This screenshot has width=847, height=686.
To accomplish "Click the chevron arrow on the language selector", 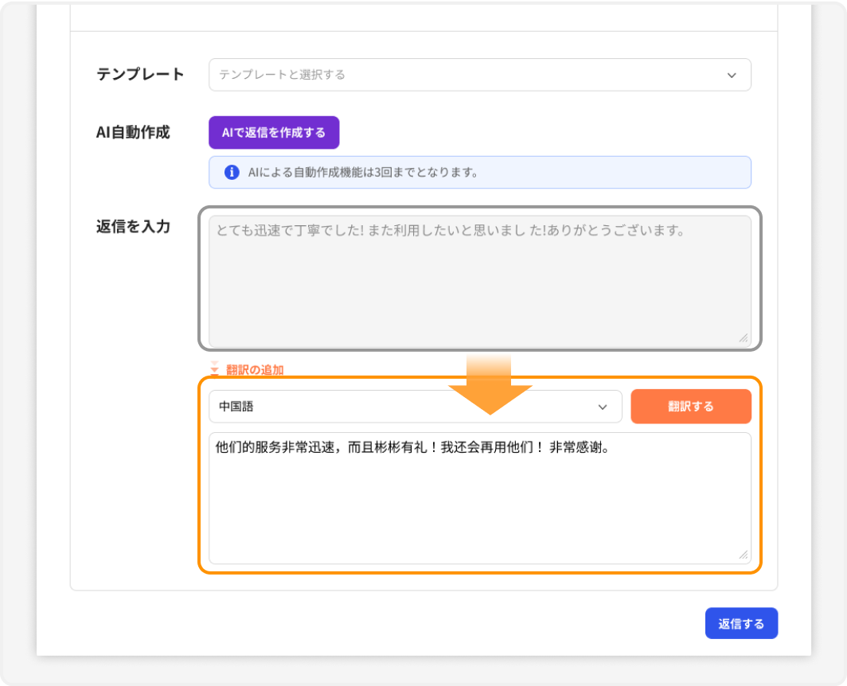I will 603,406.
